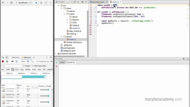Stop network recording red button
Viewport: 190px width, 107px height.
click(3, 62)
